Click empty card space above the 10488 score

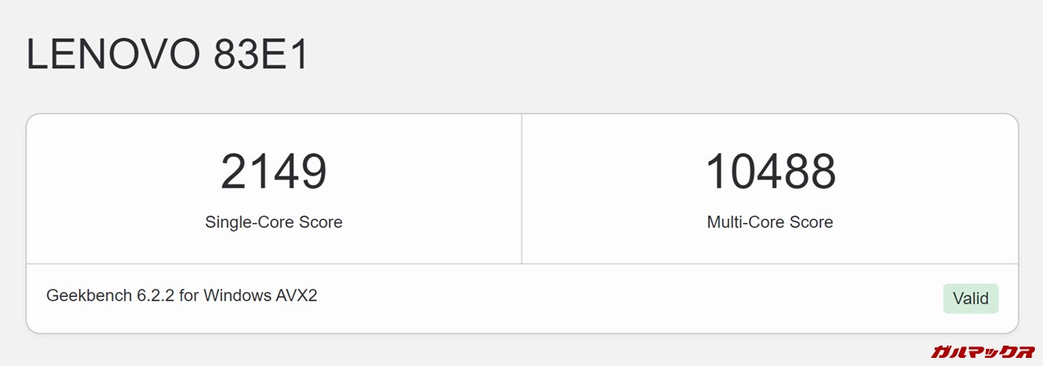[770, 130]
